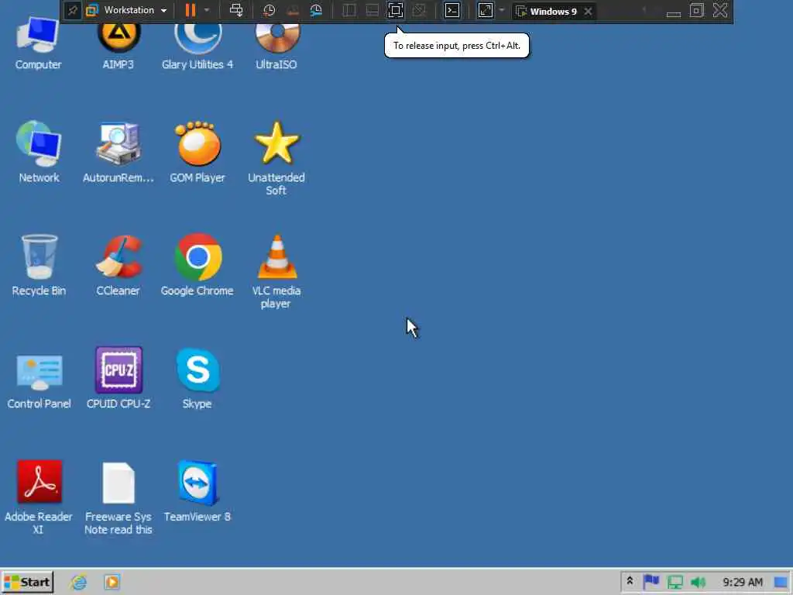Show hidden tray icons arrow
This screenshot has height=595, width=793.
coord(630,581)
